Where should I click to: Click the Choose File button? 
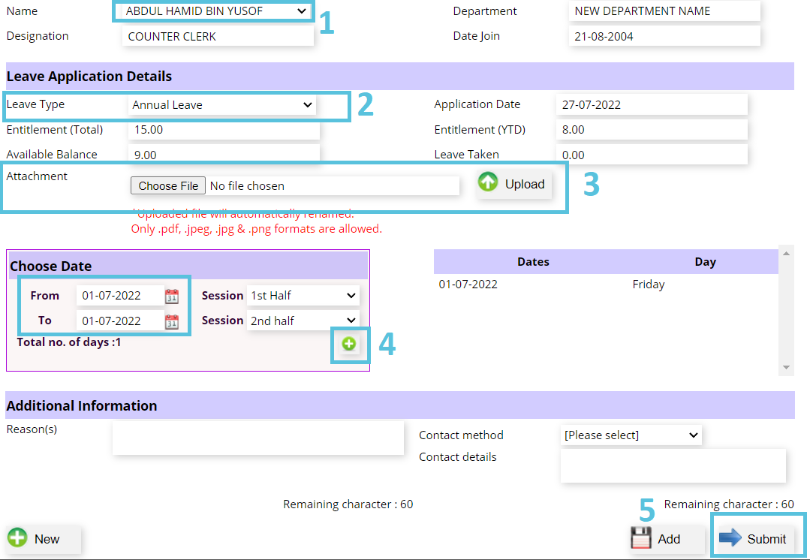point(167,185)
